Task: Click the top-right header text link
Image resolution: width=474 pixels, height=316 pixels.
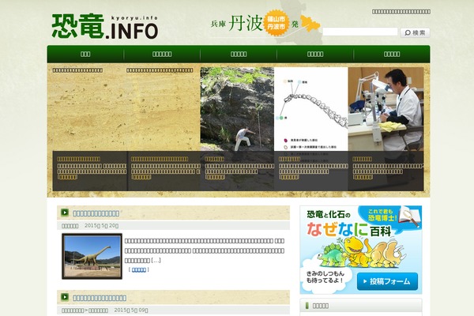Action: pyautogui.click(x=401, y=12)
